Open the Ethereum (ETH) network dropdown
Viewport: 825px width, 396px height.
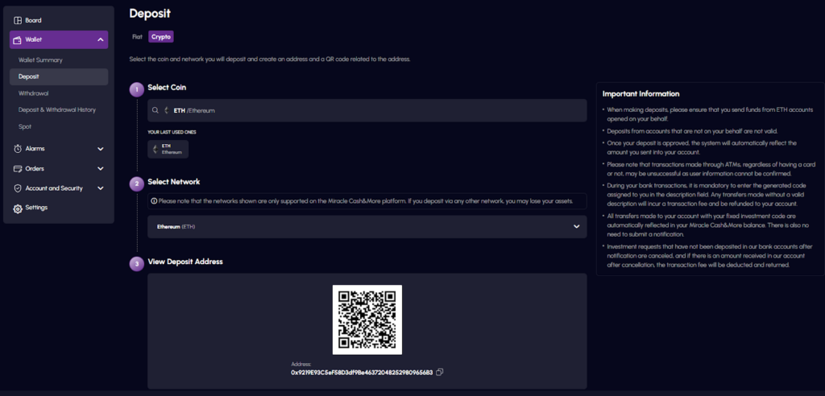click(x=367, y=227)
